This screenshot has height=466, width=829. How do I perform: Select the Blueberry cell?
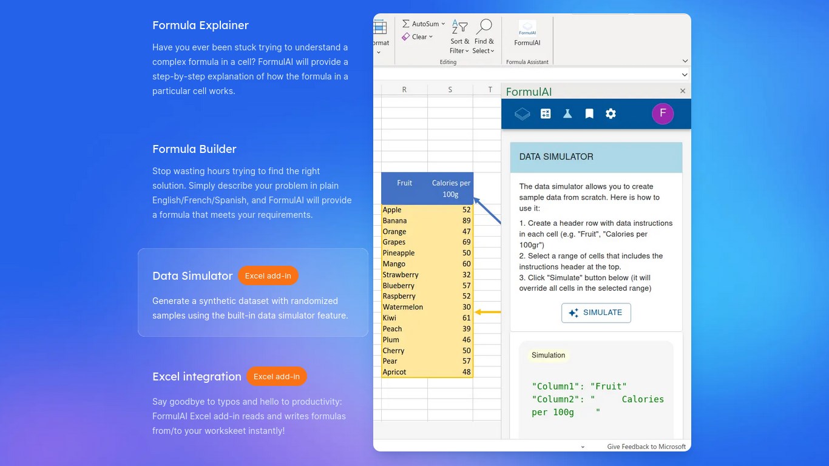click(404, 286)
